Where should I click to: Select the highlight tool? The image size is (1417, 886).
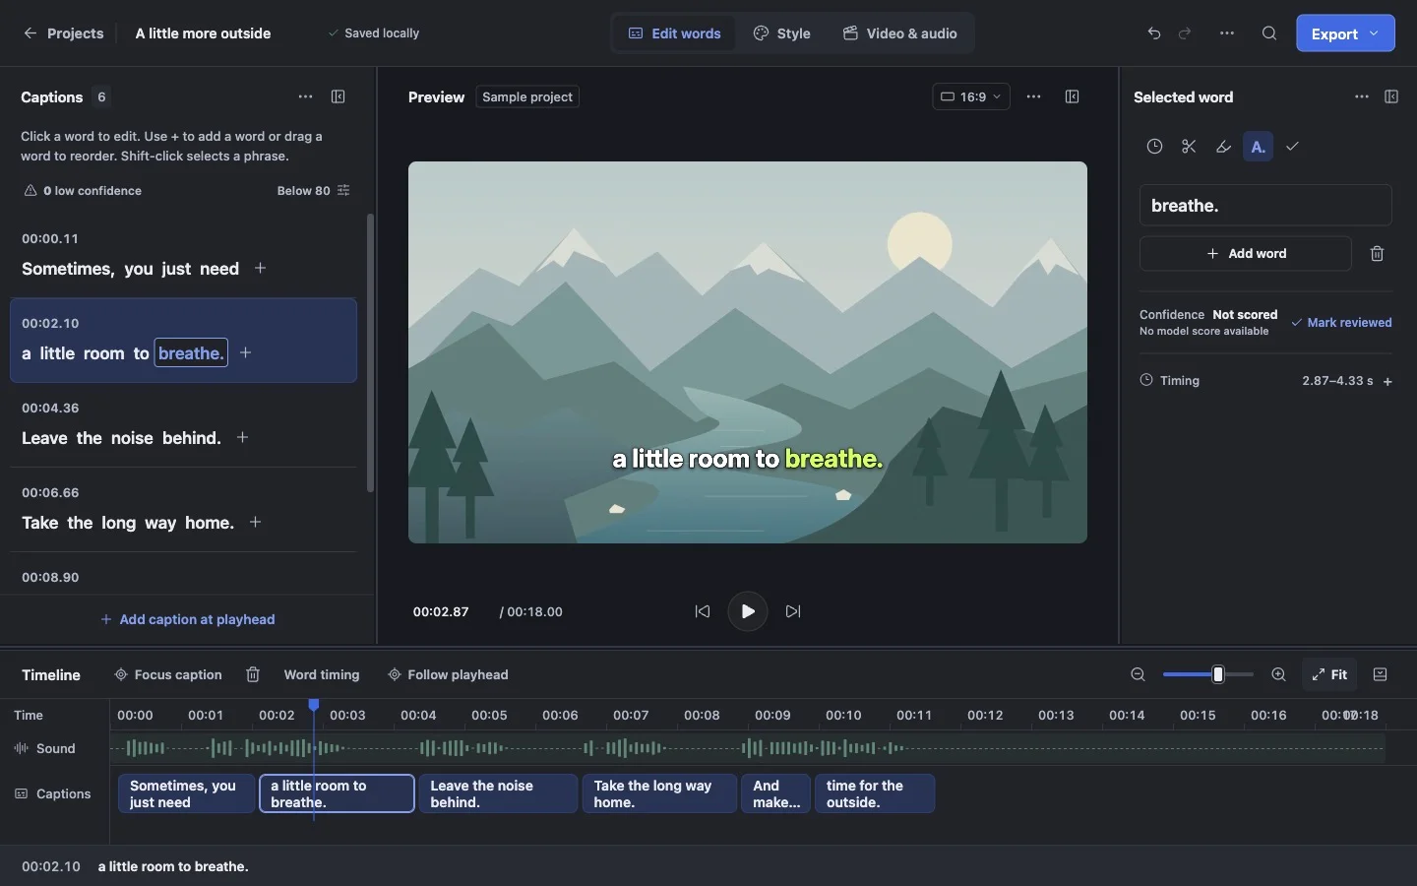click(1224, 147)
